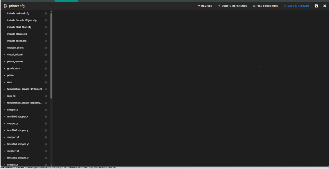The height and width of the screenshot is (169, 329).
Task: Select include Start_Stop.cfg entry
Action: coord(19,27)
